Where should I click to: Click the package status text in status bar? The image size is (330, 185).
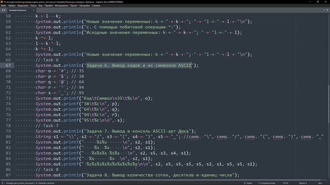click(30, 183)
